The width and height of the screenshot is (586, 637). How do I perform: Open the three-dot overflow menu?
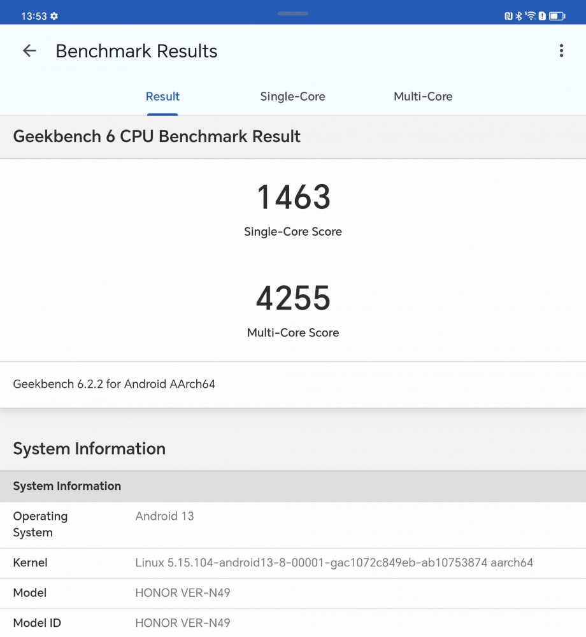[561, 51]
